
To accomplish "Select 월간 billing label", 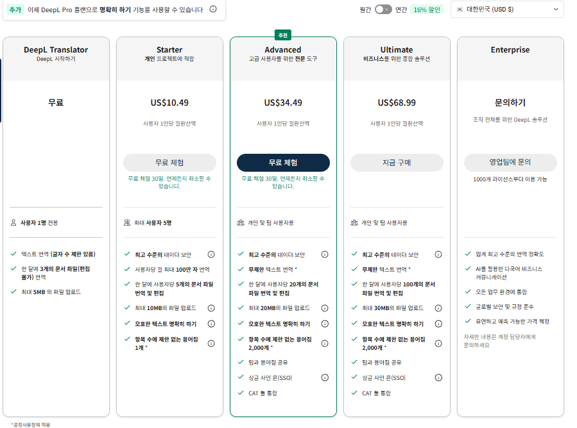I will click(365, 10).
